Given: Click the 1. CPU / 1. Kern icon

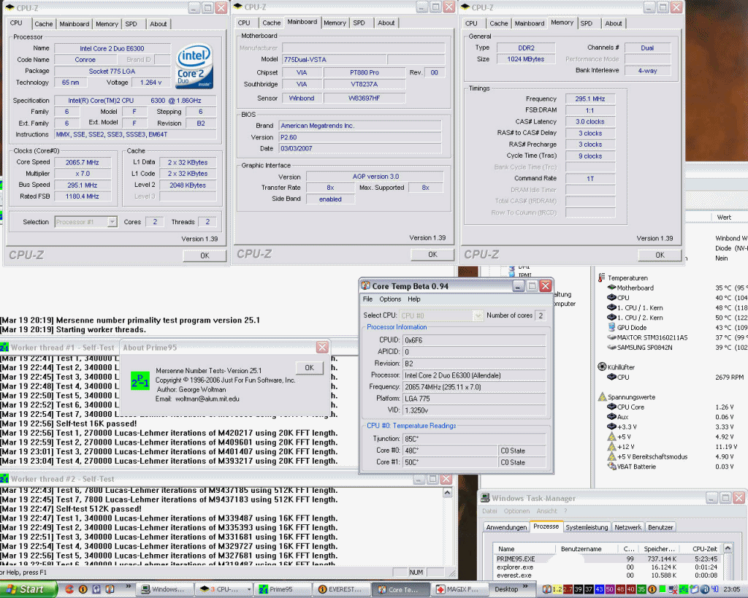Looking at the screenshot, I should pyautogui.click(x=611, y=307).
